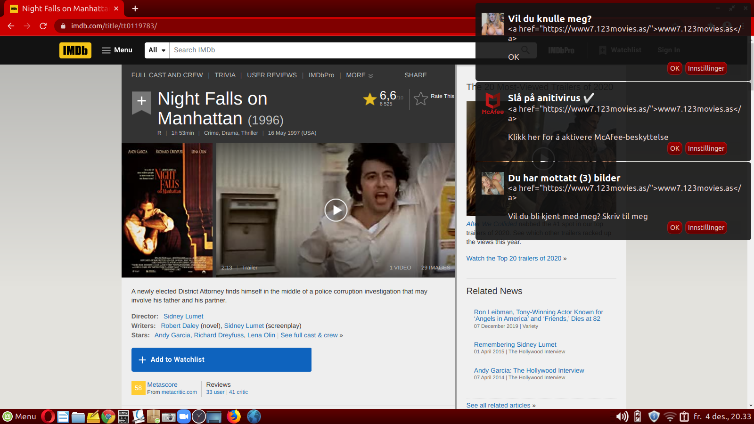Click the Add to Watchlist button

point(221,359)
